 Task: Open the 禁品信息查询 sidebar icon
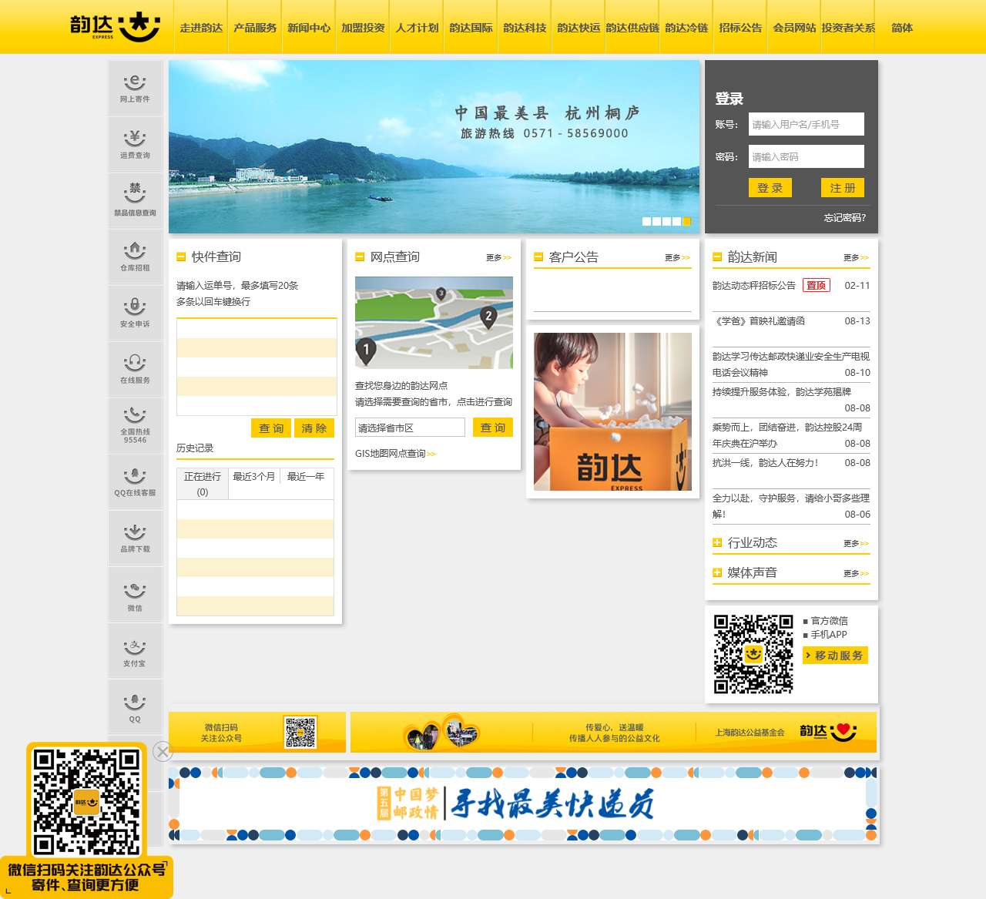tap(135, 200)
